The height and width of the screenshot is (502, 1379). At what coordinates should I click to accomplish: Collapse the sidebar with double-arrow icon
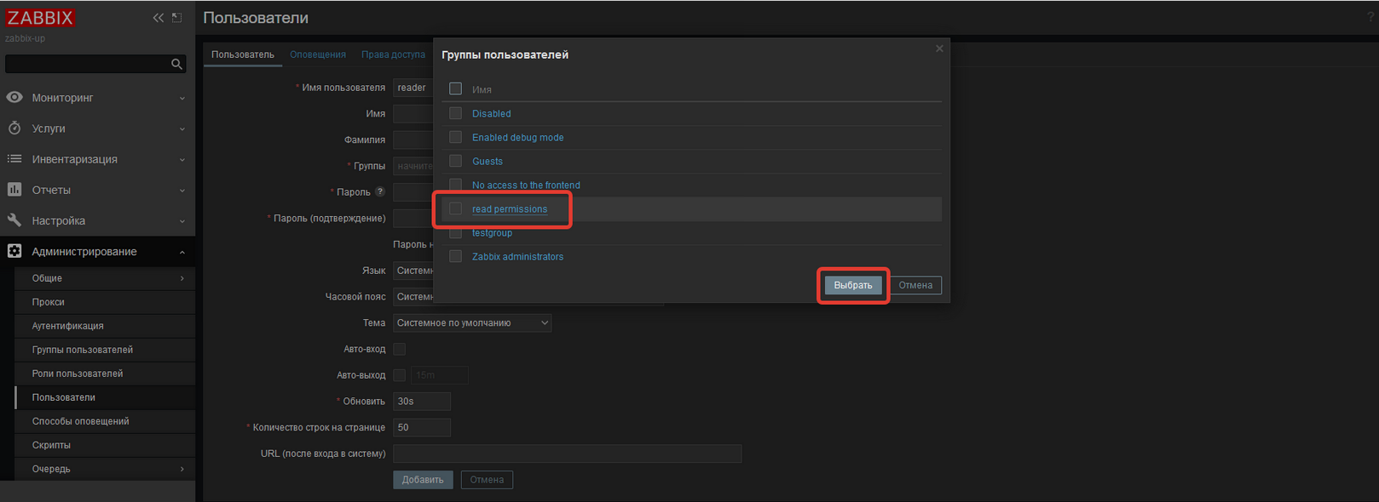158,17
